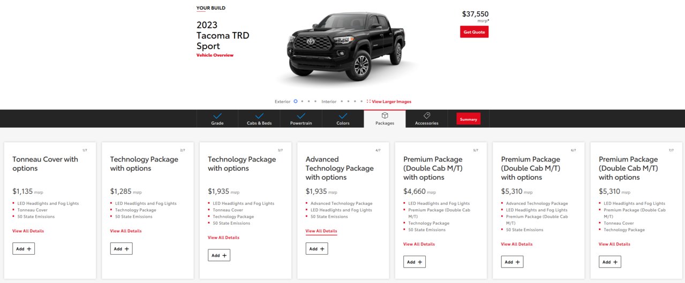Select the second Exterior view dot
685x283 pixels.
[x=302, y=101]
